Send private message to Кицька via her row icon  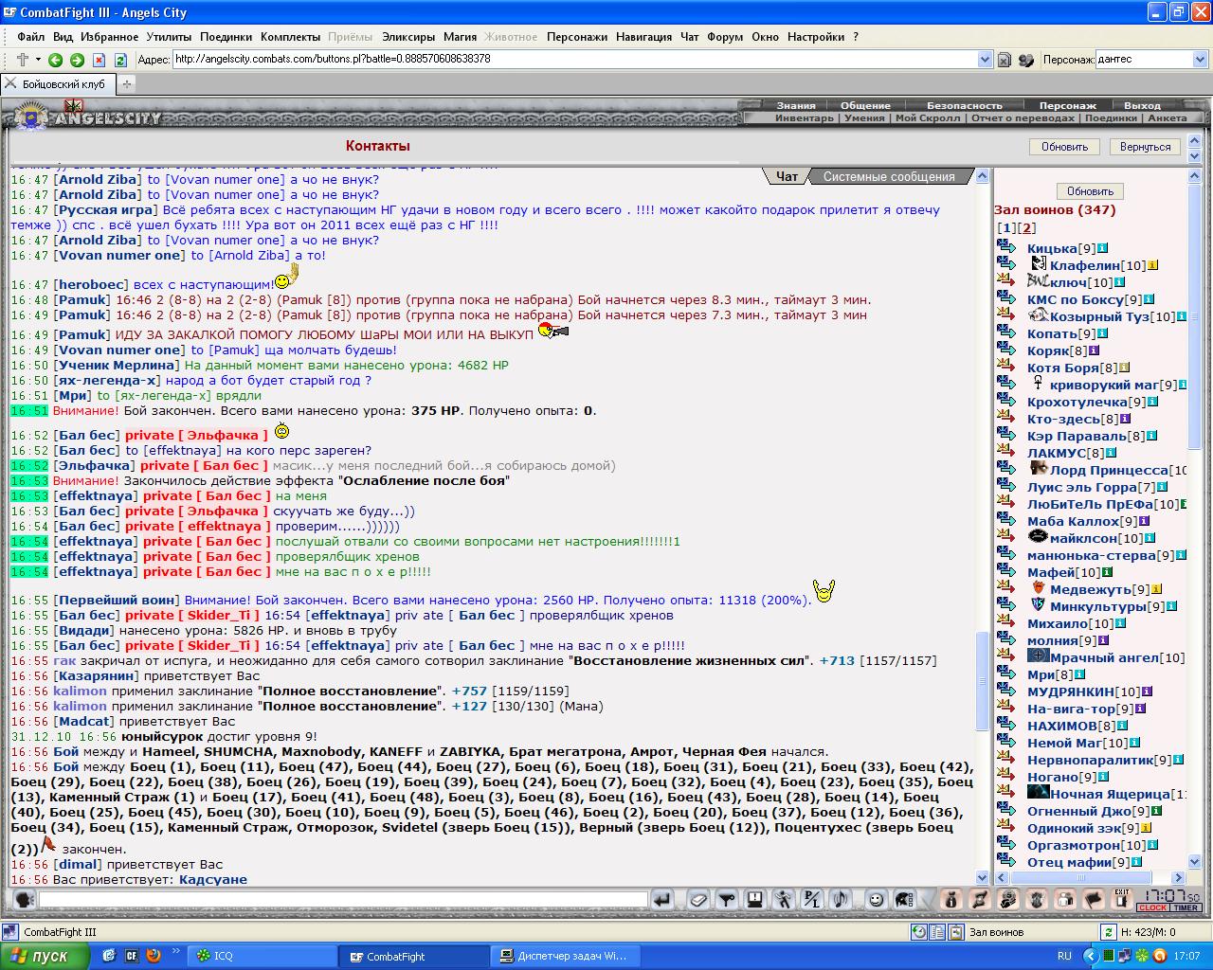coord(1006,247)
